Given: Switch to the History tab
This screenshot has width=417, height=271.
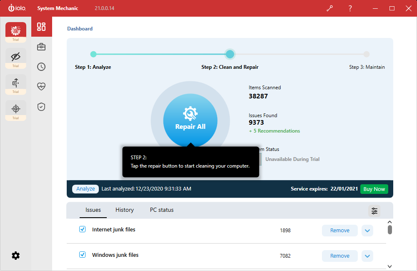Looking at the screenshot, I should (125, 210).
